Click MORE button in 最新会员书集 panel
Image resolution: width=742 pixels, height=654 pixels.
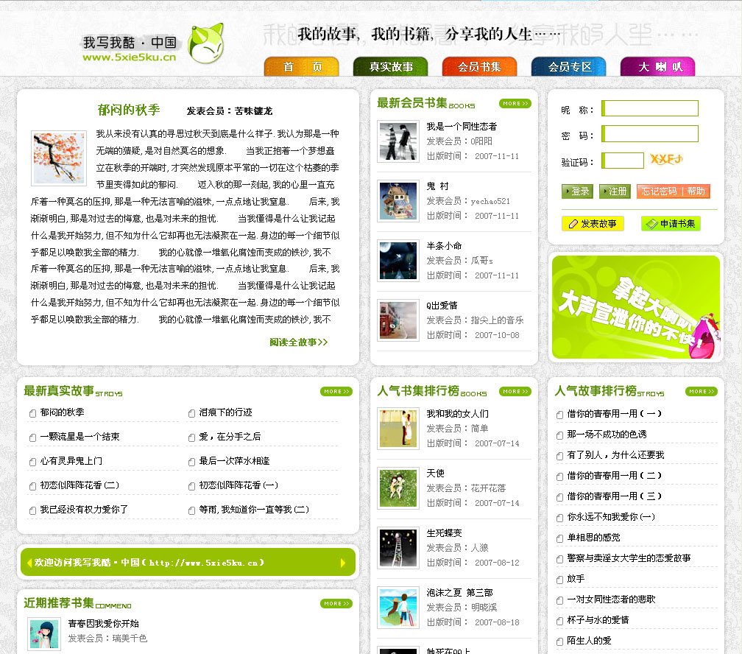point(515,103)
